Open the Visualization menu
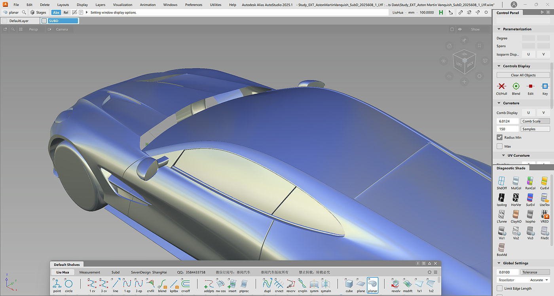 123,5
